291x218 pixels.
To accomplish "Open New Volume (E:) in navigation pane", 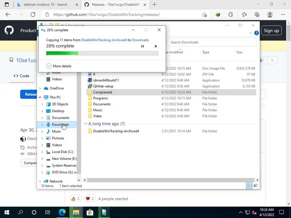I will pos(64,159).
